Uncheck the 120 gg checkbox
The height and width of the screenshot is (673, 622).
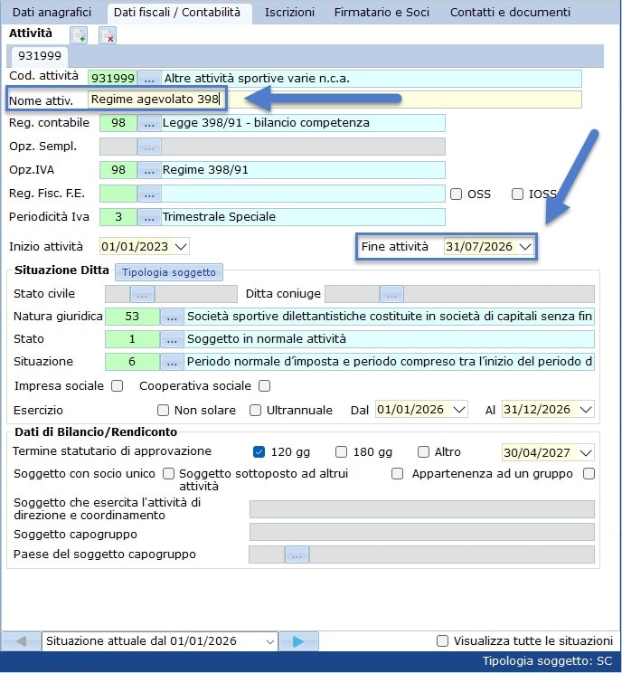coord(259,452)
